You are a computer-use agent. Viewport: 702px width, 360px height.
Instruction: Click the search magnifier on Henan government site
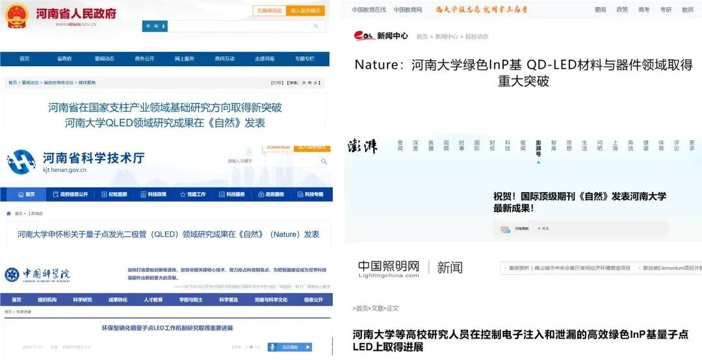click(316, 27)
